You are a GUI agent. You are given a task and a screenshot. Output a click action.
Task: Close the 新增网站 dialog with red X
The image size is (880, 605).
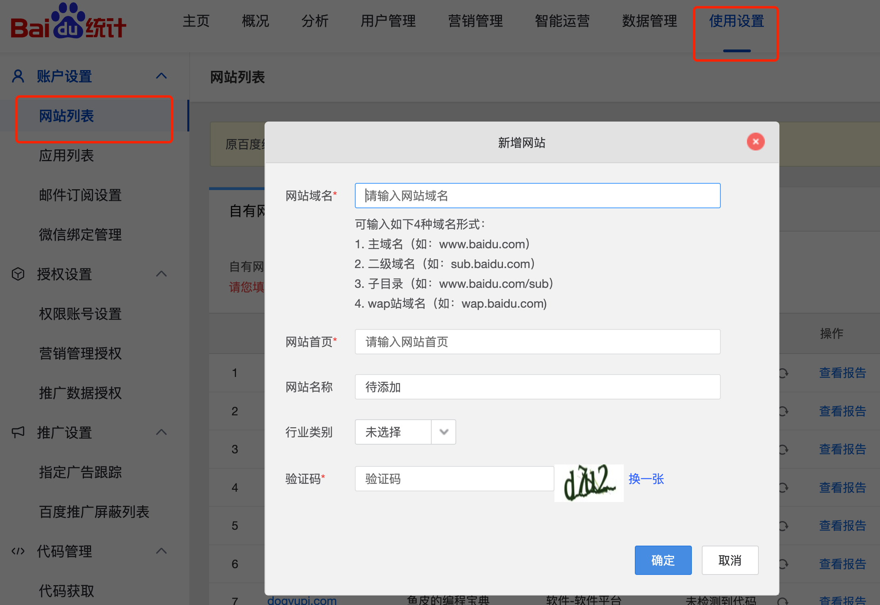(755, 142)
